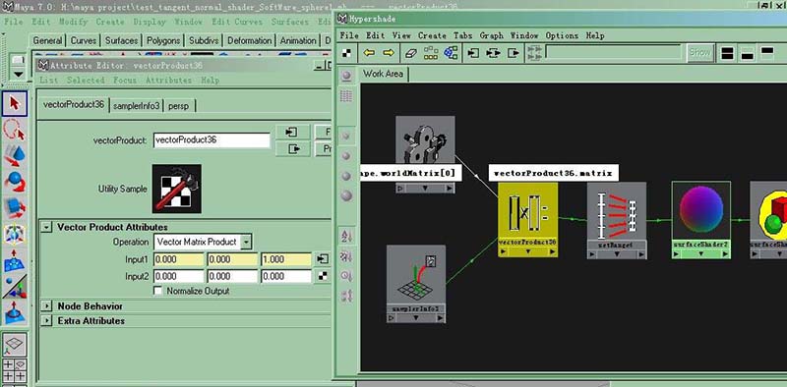Show bottom tabs only in Hypershade

(x=748, y=53)
